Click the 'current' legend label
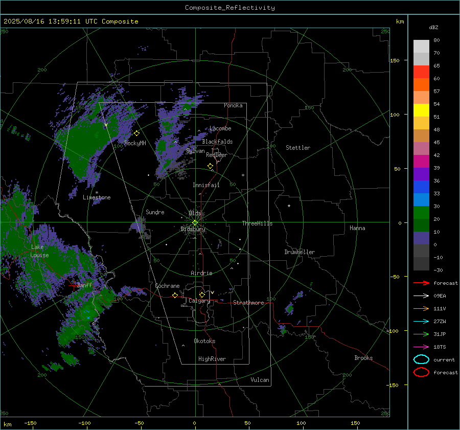This screenshot has width=460, height=430. (444, 360)
